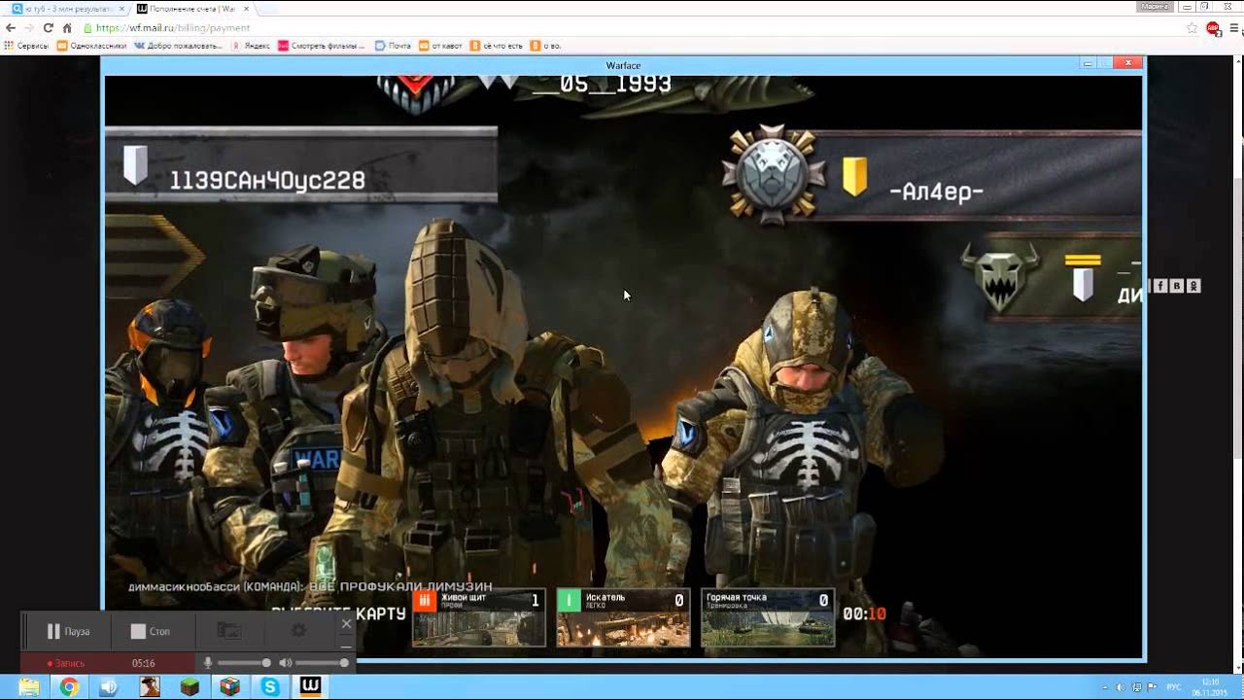Click the taskbar clock

point(1210,686)
